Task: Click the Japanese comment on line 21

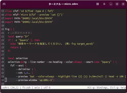Action: tap(20, 33)
